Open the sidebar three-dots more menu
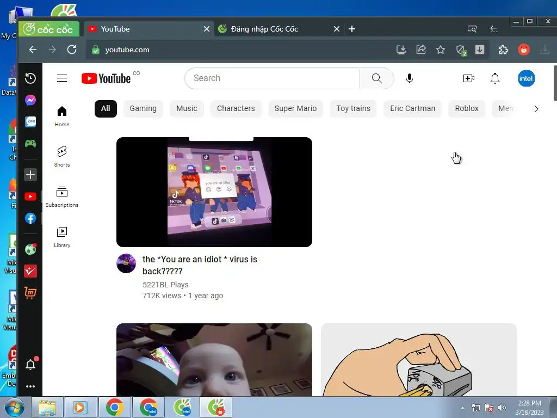This screenshot has width=557, height=418. point(30,386)
